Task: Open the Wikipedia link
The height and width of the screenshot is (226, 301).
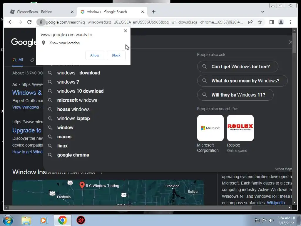Action: [276, 203]
